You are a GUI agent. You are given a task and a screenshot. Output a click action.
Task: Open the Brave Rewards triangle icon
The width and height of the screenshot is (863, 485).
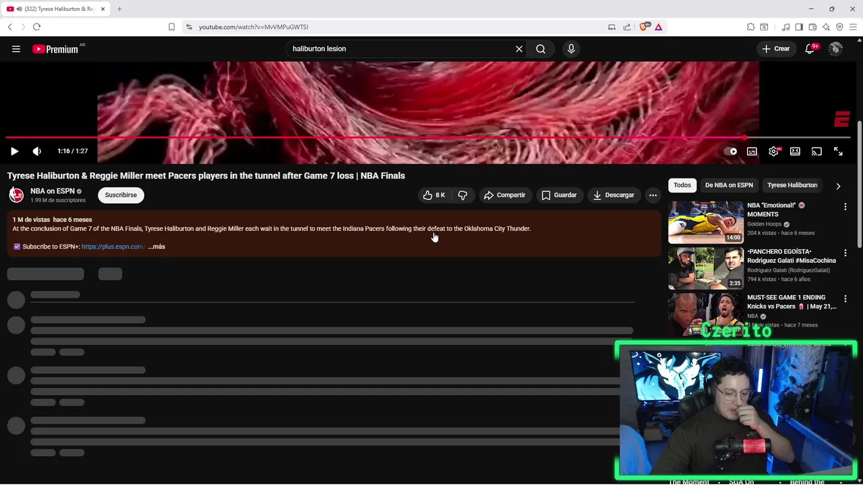coord(658,27)
